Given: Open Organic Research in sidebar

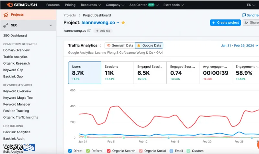Looking at the screenshot, I should [x=17, y=63].
